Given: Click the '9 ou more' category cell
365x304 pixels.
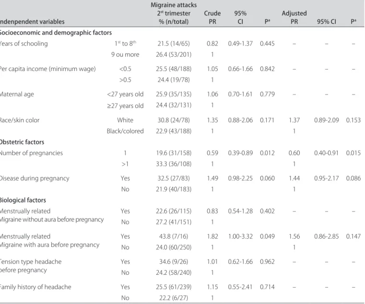Looking at the screenshot, I should [125, 55].
